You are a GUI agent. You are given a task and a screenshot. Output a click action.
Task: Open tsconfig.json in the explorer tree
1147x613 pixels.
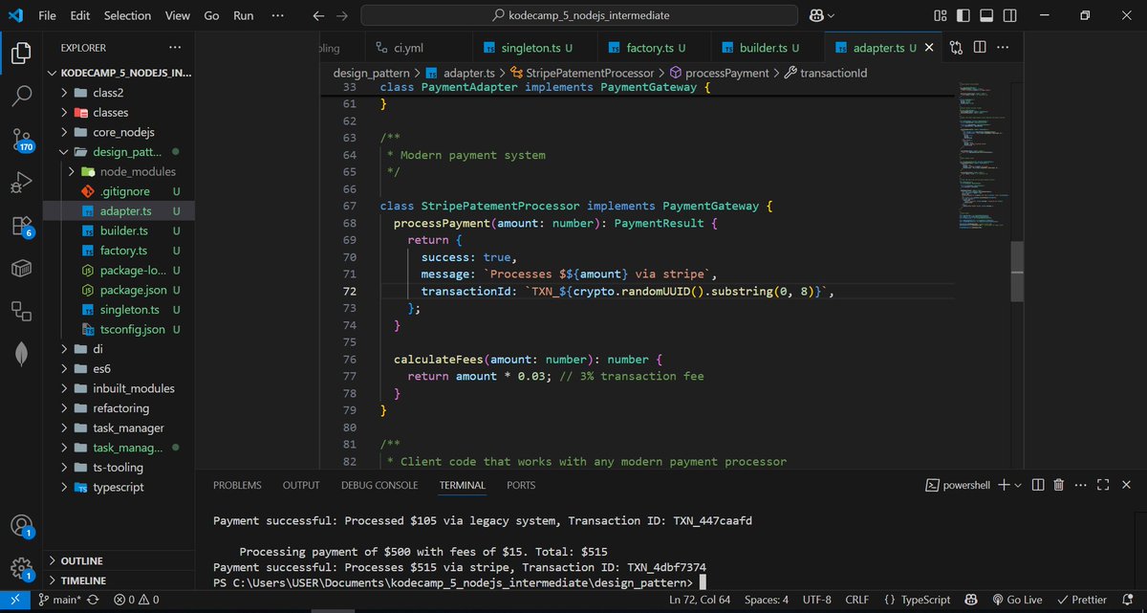[119, 329]
